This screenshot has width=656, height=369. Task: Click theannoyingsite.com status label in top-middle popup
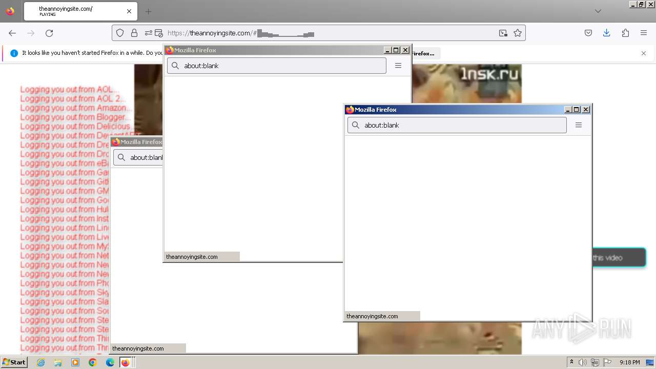click(x=192, y=257)
